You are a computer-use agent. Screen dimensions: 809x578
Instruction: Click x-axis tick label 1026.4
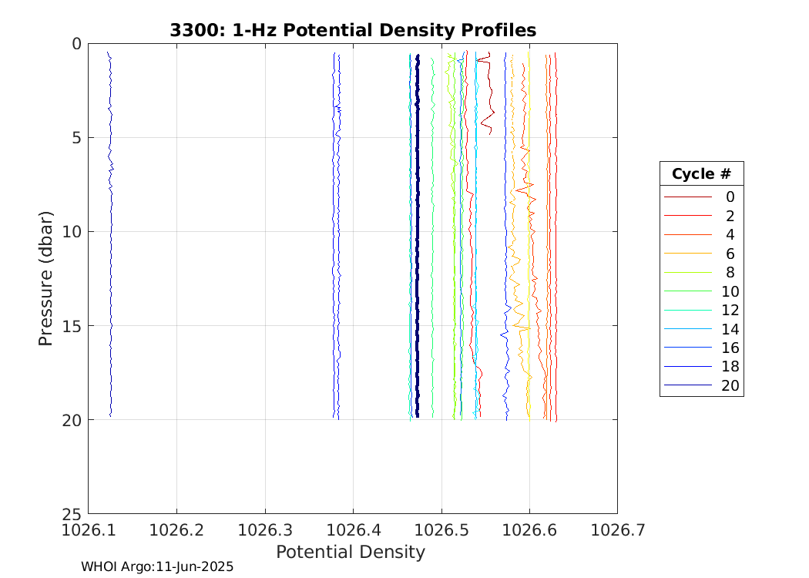tap(354, 530)
